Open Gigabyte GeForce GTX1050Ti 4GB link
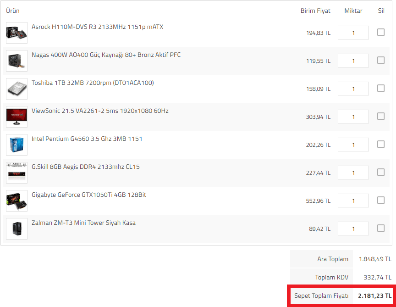396x307 pixels. [x=89, y=195]
